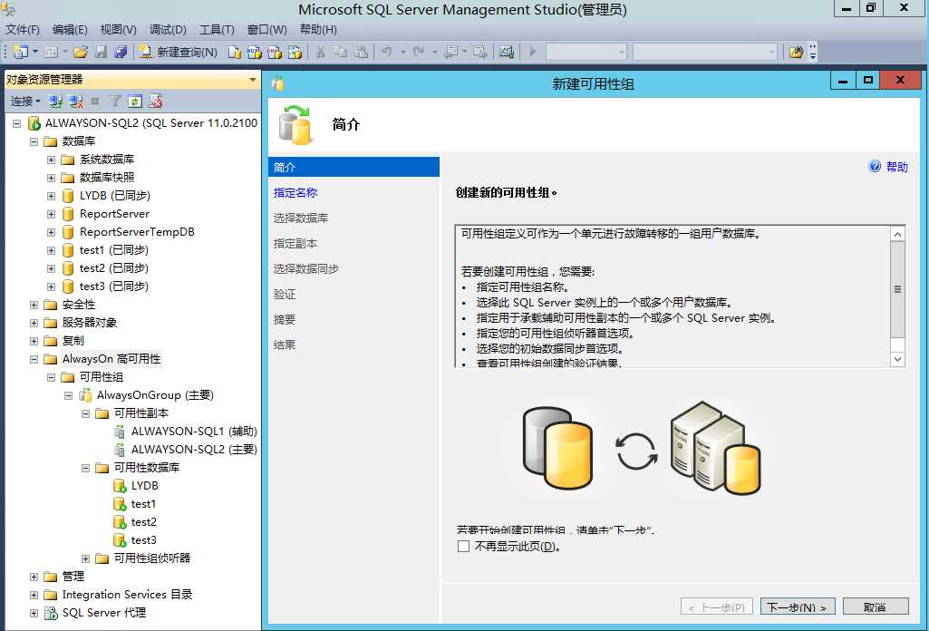
Task: Click the Open File folder icon
Action: pyautogui.click(x=81, y=53)
